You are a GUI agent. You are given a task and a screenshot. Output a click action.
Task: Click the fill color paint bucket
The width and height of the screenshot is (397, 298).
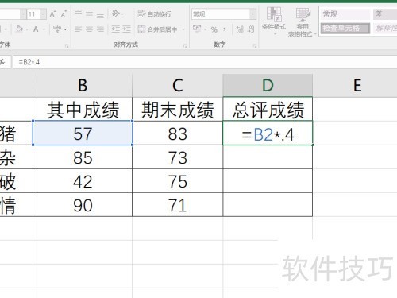point(19,29)
